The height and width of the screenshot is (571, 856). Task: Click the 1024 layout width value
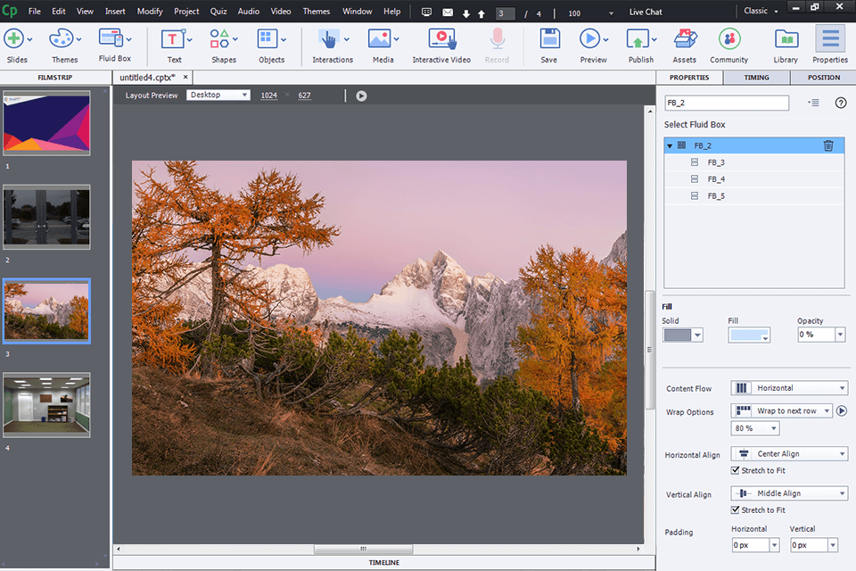click(x=268, y=95)
